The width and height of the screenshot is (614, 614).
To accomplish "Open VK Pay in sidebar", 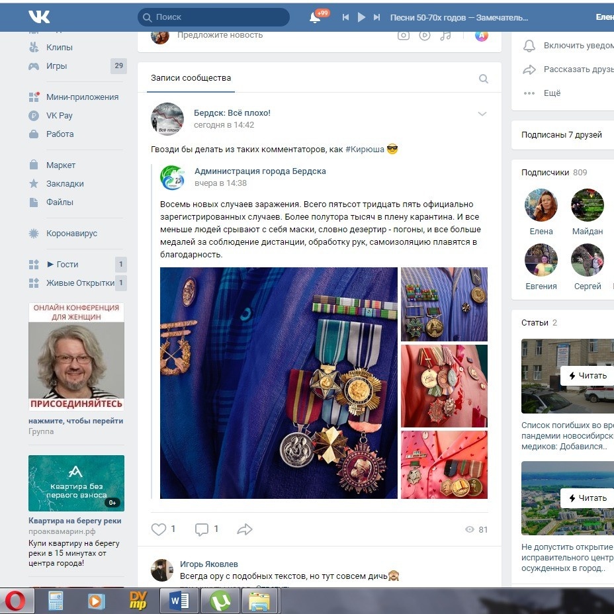I will click(x=59, y=116).
